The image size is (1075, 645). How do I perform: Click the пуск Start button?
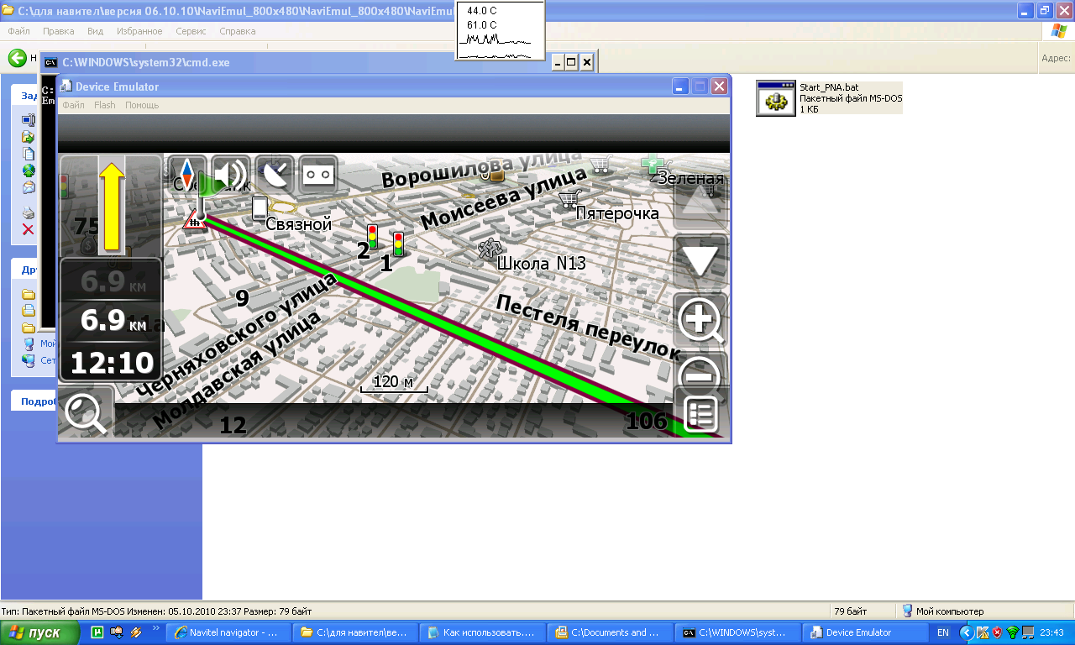point(40,632)
